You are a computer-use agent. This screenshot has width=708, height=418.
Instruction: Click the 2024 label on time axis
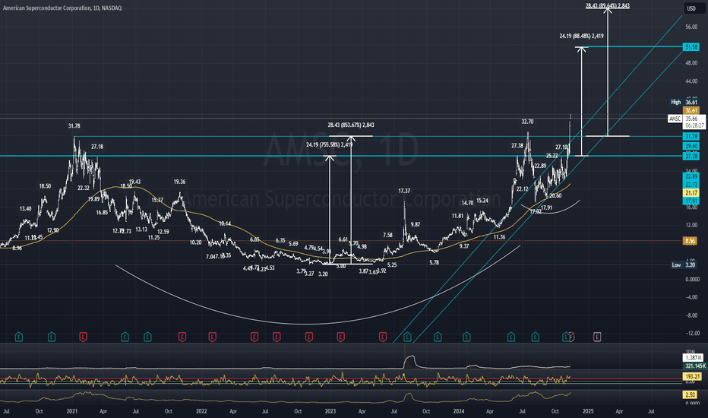pyautogui.click(x=459, y=411)
